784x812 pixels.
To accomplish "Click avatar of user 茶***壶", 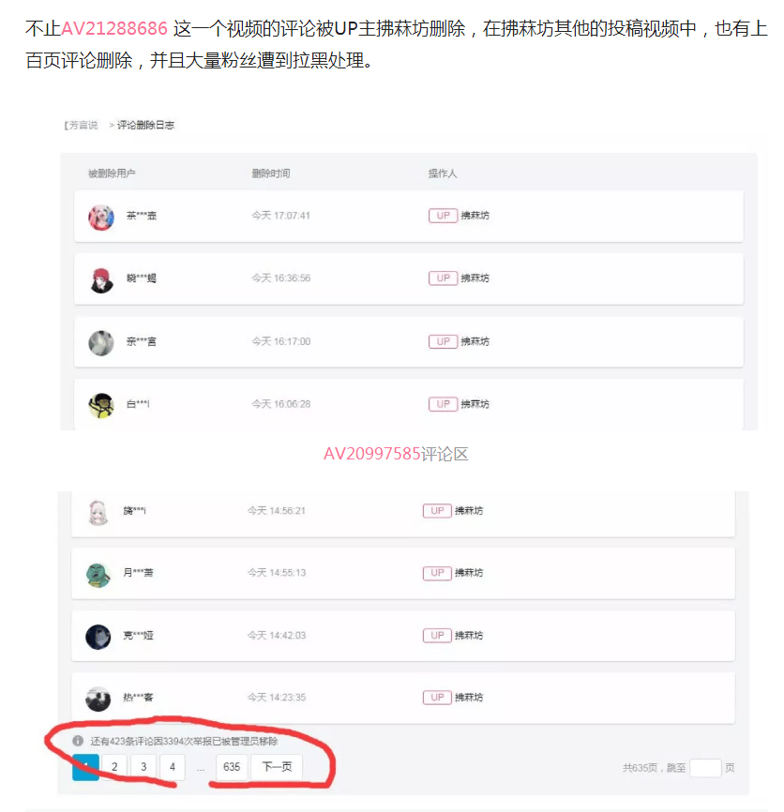I will (x=101, y=217).
